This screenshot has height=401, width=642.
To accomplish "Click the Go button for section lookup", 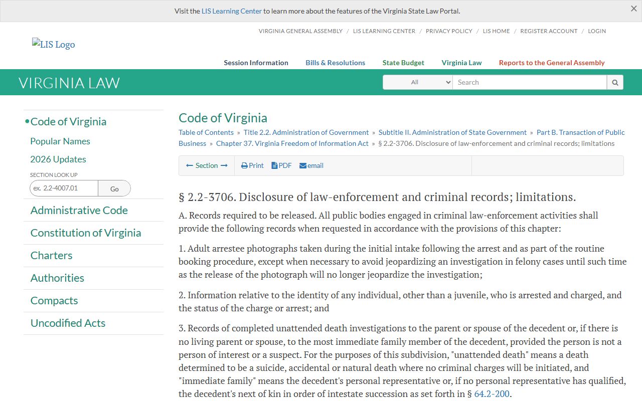I will pyautogui.click(x=114, y=188).
